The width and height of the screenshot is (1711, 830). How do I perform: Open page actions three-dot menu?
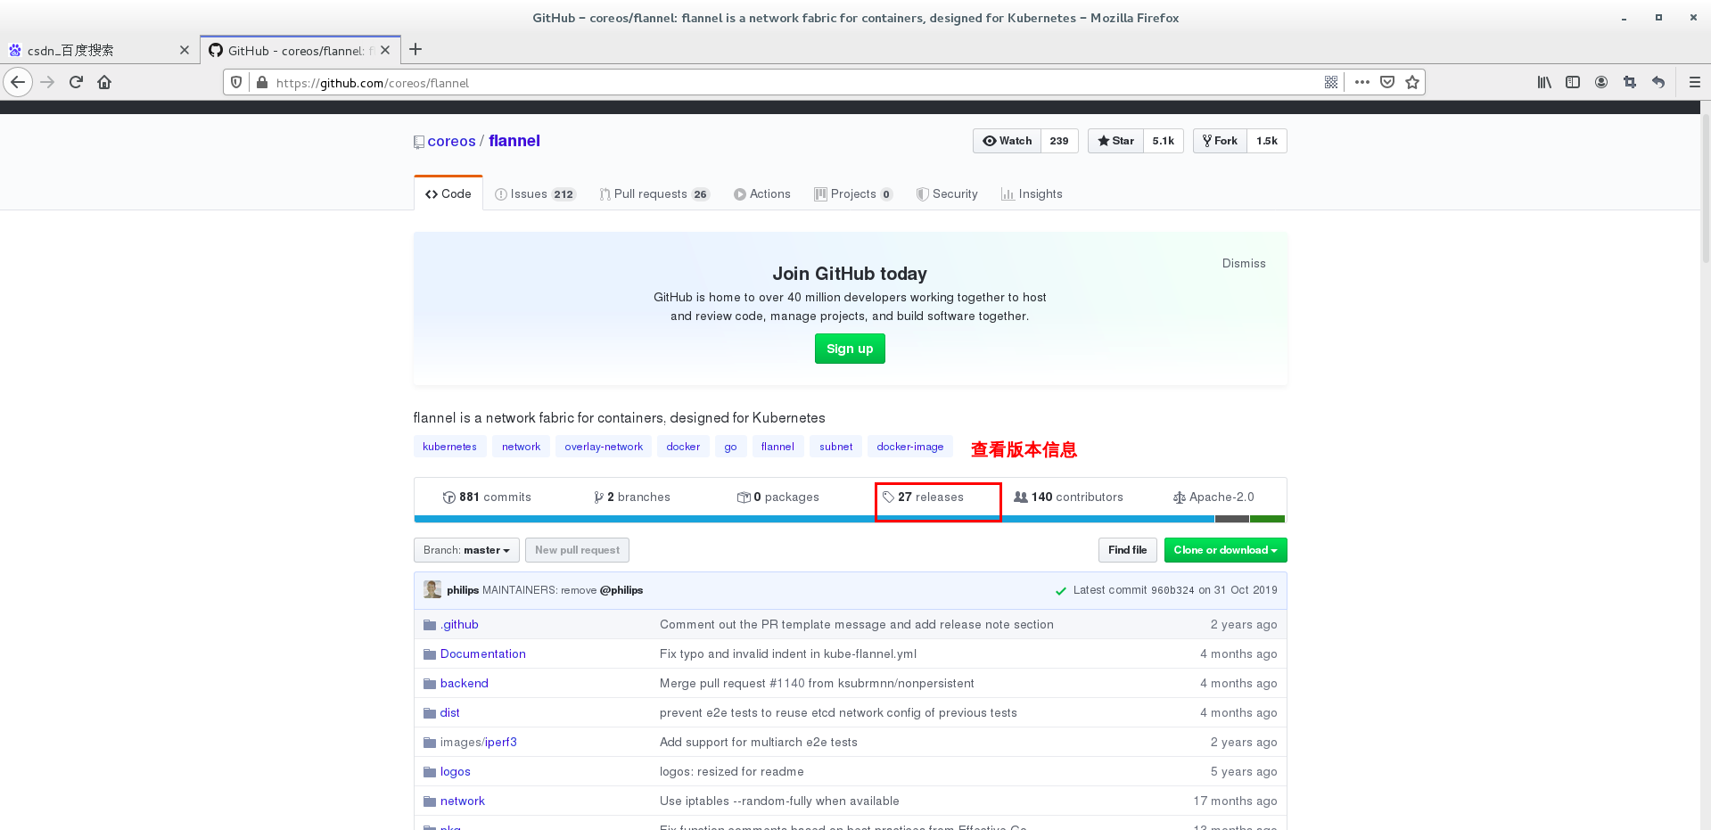click(1361, 82)
